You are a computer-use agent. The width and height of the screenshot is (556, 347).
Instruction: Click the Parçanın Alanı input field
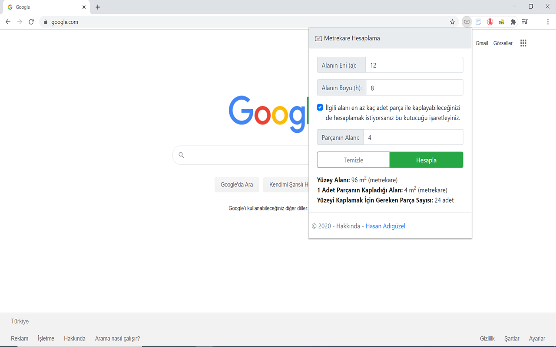pyautogui.click(x=414, y=137)
